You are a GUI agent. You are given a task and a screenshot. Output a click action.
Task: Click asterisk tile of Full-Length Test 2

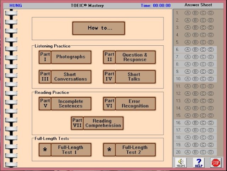point(109,150)
